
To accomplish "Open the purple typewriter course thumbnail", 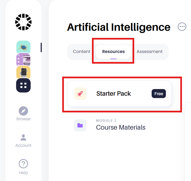I will click(23, 59).
